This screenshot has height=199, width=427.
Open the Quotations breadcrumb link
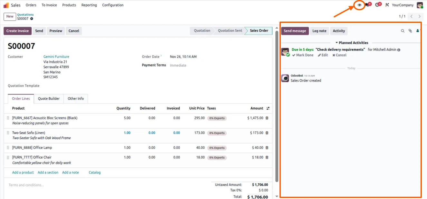click(25, 15)
